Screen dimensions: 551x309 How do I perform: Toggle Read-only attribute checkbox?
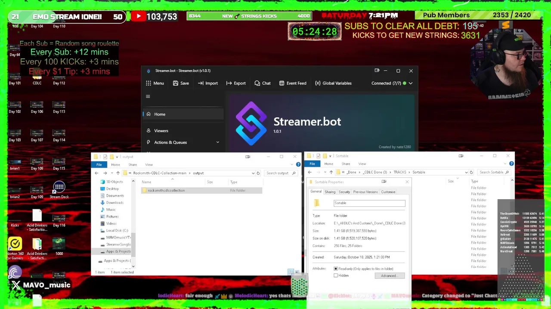[x=336, y=269]
